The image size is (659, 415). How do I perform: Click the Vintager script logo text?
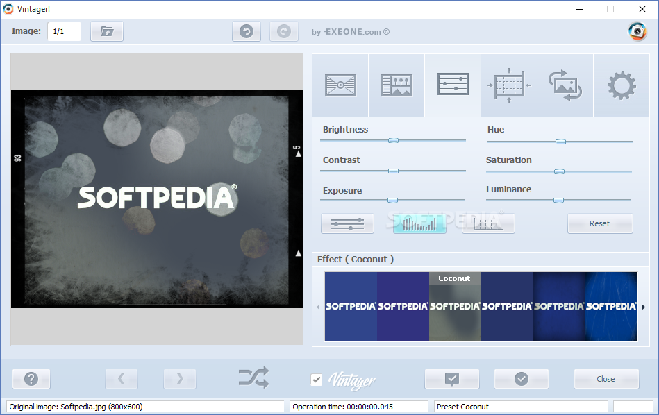(x=352, y=380)
